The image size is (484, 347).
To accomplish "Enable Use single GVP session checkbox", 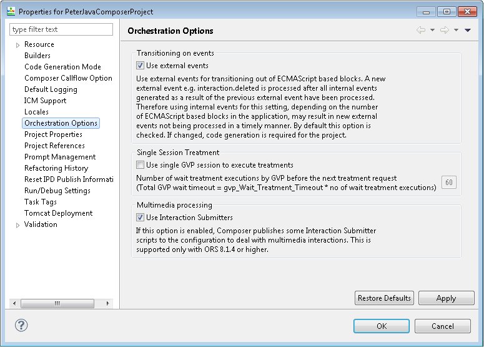I will 140,165.
